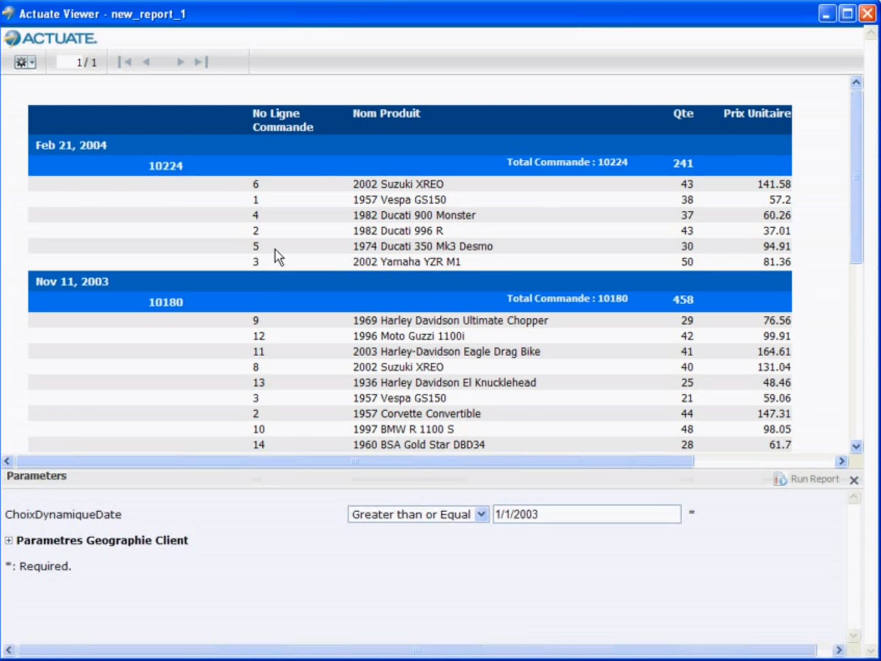Maximize the Actuate Viewer window
Screen dimensions: 881x661
tap(847, 14)
